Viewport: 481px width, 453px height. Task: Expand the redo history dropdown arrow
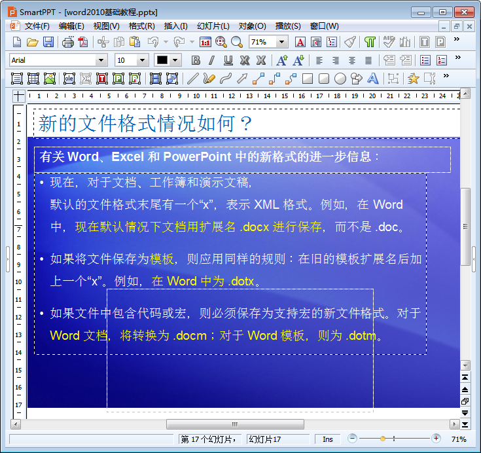coord(192,42)
